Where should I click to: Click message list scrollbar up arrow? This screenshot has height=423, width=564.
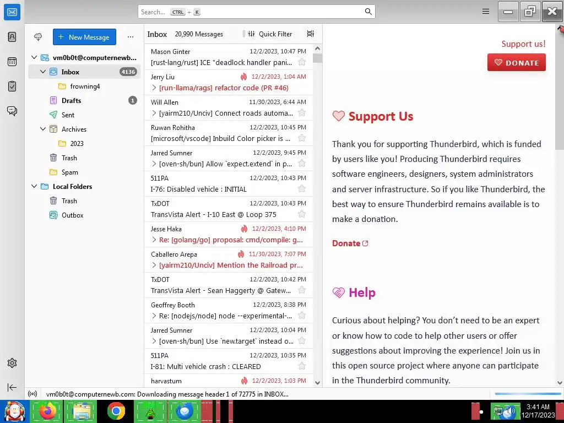click(x=317, y=48)
